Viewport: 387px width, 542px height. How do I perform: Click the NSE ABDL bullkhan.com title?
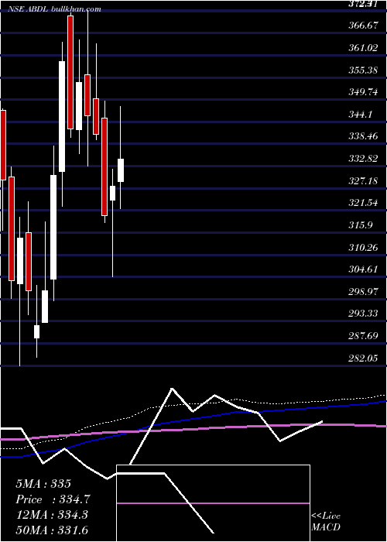tap(53, 9)
